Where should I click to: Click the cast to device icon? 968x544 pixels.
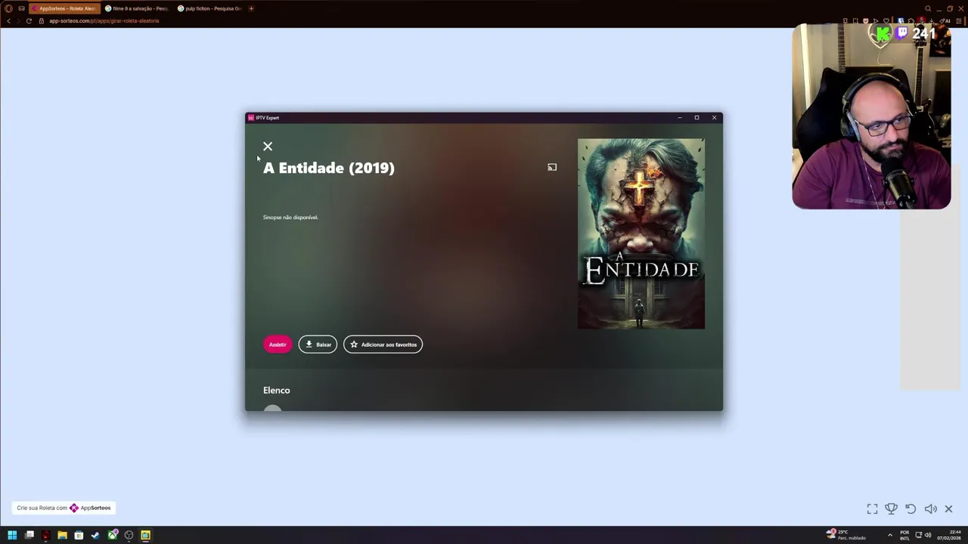pos(552,167)
